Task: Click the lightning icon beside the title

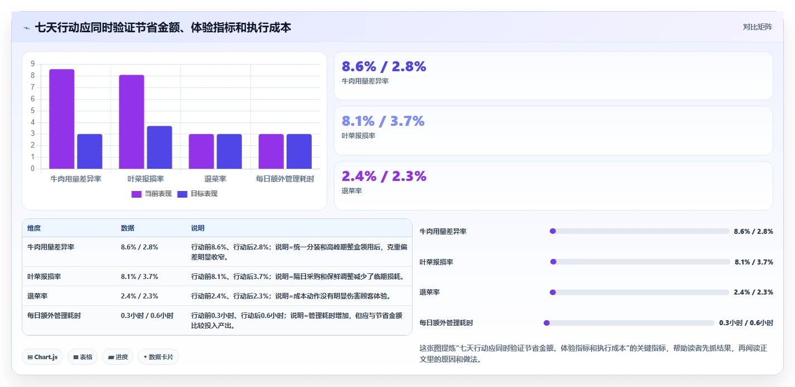Action: point(26,28)
